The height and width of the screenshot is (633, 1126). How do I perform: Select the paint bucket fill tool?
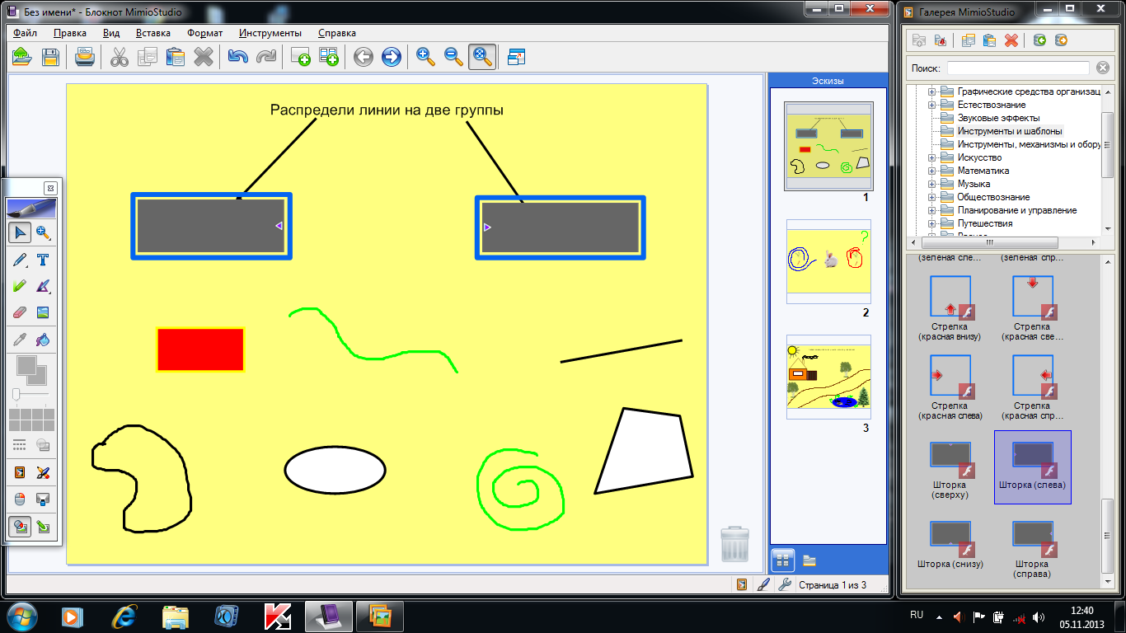tap(43, 339)
